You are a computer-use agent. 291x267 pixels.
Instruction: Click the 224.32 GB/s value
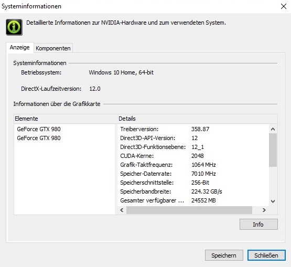(x=207, y=191)
